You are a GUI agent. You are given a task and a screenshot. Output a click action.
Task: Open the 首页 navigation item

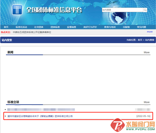click(x=6, y=27)
